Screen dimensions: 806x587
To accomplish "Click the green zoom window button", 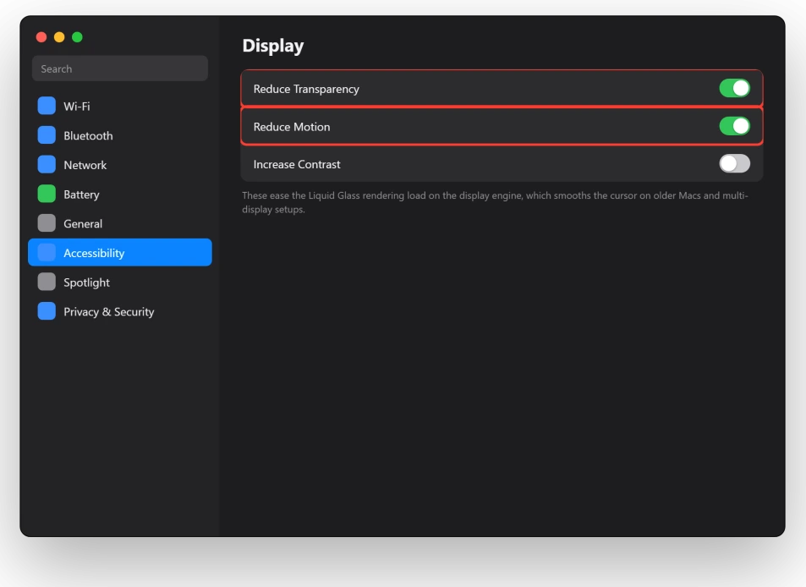I will (77, 37).
